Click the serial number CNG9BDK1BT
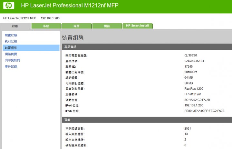This screenshot has width=232, height=149. [194, 61]
